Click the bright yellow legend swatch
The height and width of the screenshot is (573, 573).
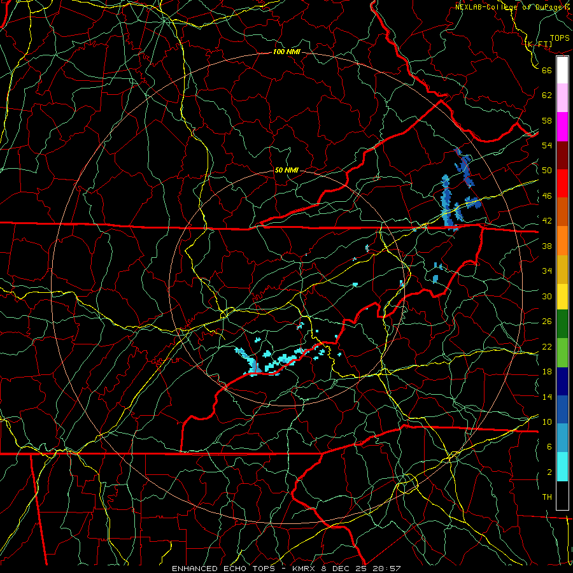pyautogui.click(x=562, y=297)
